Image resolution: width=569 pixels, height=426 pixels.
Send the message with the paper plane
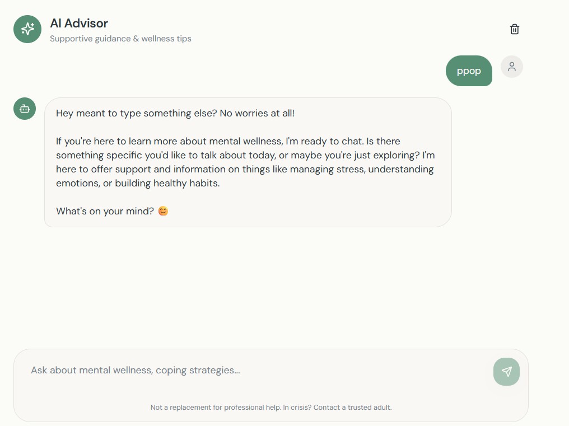[x=506, y=372]
